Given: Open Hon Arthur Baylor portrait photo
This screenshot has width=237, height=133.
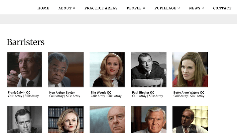Looking at the screenshot, I should pos(66,69).
